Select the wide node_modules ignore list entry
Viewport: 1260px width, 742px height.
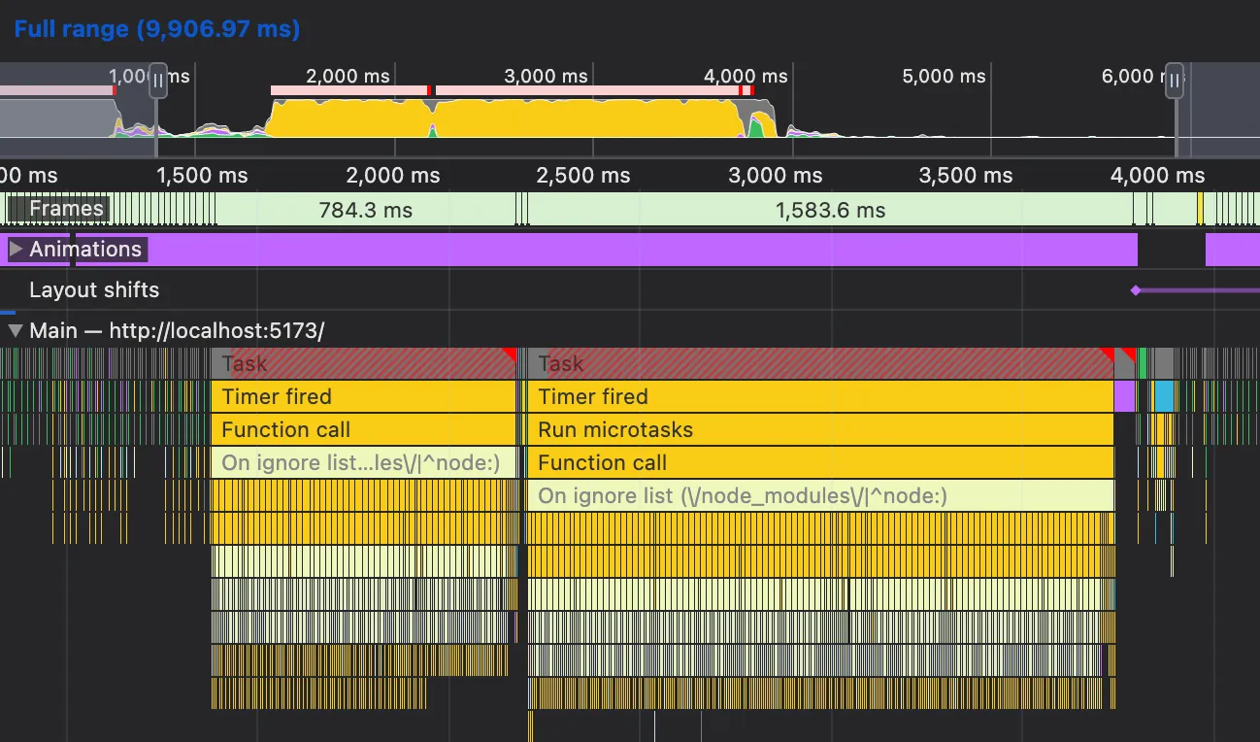tap(820, 496)
